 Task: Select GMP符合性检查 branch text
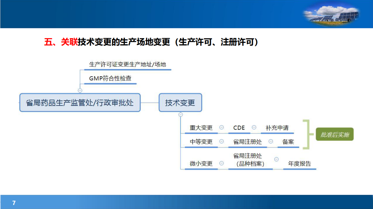110,78
